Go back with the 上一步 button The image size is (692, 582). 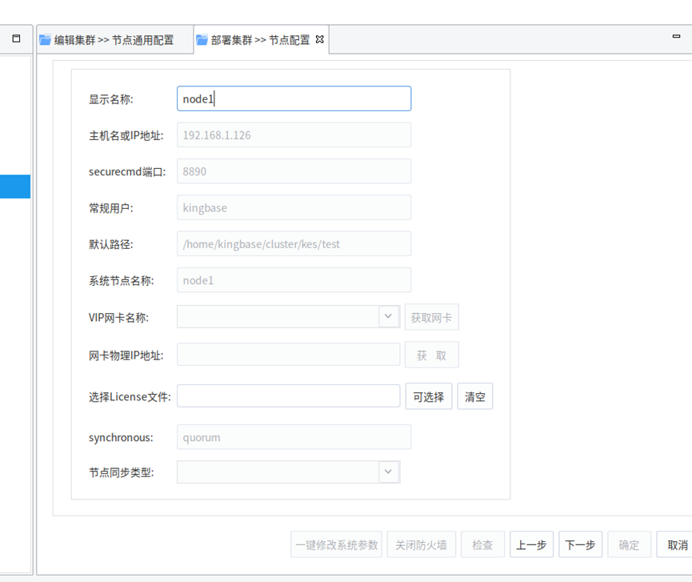point(531,544)
